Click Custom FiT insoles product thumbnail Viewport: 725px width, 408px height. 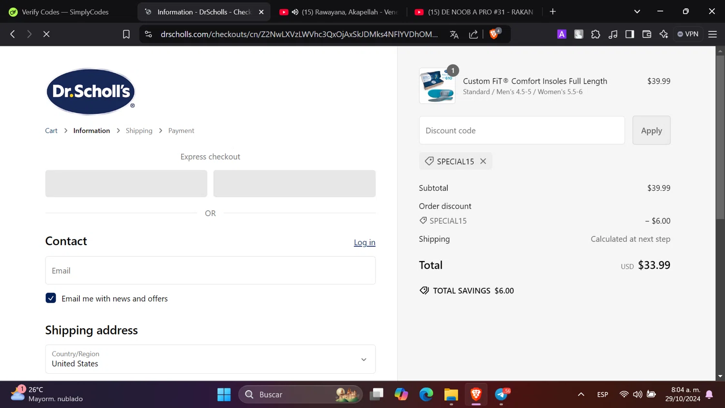(x=437, y=86)
